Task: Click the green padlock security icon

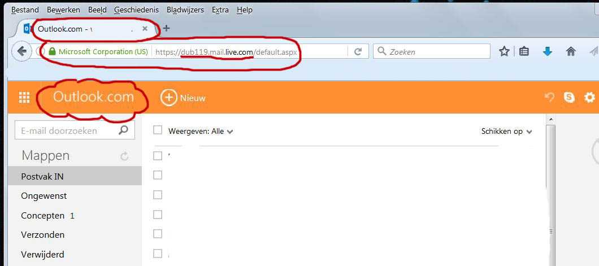Action: 53,51
